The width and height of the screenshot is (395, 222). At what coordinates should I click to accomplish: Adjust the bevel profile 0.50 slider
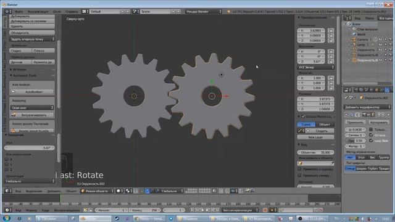point(355,141)
